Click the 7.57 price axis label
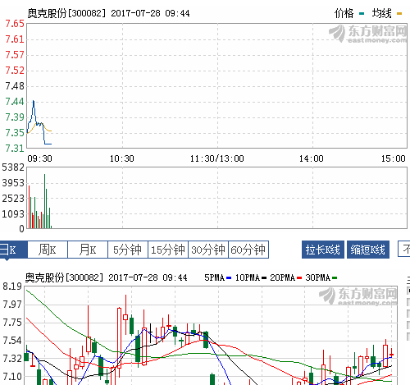The width and height of the screenshot is (410, 385). [x=15, y=55]
